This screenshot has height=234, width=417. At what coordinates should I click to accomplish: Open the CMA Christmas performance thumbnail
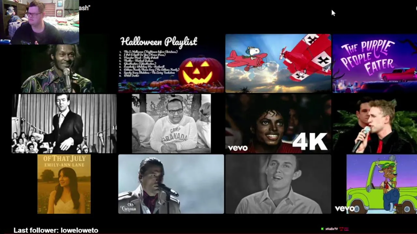(x=171, y=184)
